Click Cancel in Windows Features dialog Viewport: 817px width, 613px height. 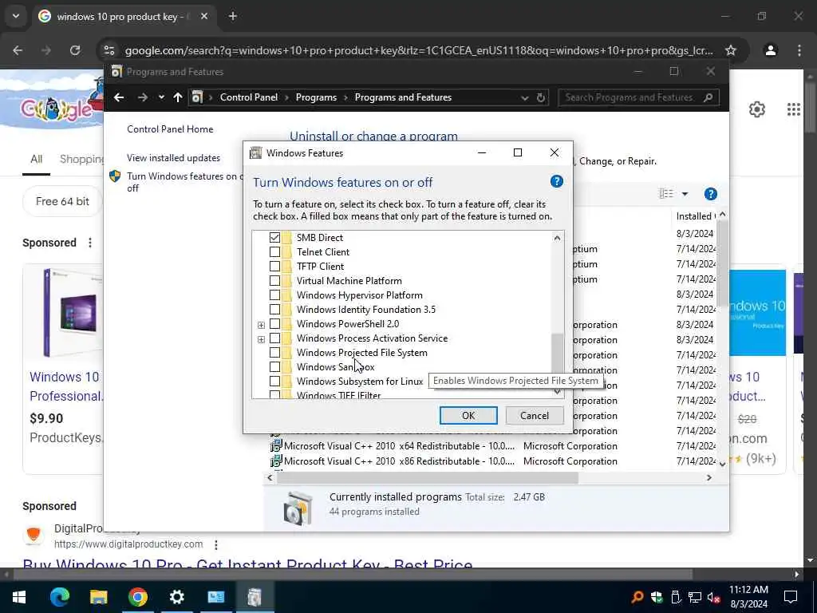pyautogui.click(x=535, y=415)
